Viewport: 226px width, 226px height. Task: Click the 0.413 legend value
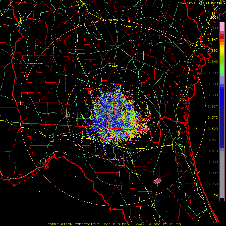click(x=213, y=151)
